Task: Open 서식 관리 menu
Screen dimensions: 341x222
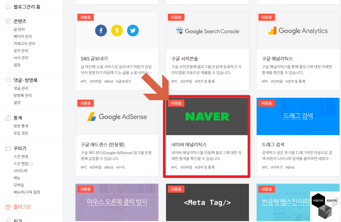Action: point(21,58)
